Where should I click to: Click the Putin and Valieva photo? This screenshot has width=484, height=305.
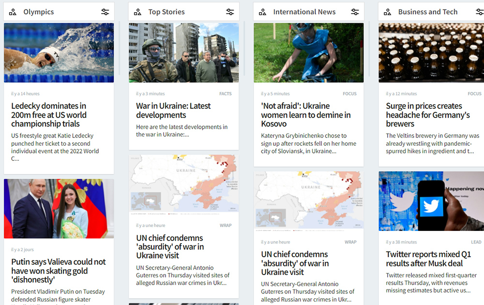[x=59, y=209]
